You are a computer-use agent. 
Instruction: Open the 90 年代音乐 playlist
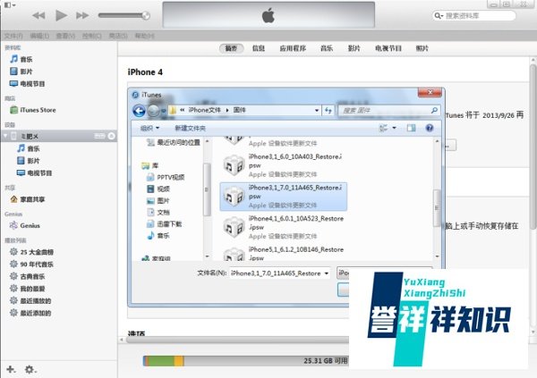31,265
